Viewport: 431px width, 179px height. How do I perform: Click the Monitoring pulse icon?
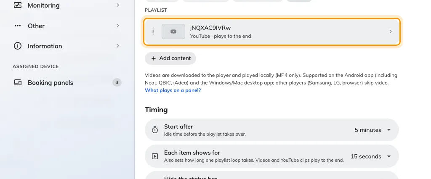coord(18,5)
